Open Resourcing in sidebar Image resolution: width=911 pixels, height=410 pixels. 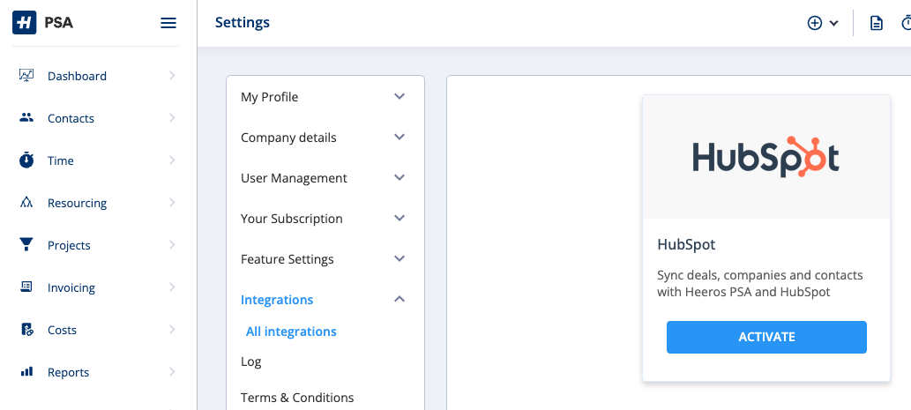(78, 204)
